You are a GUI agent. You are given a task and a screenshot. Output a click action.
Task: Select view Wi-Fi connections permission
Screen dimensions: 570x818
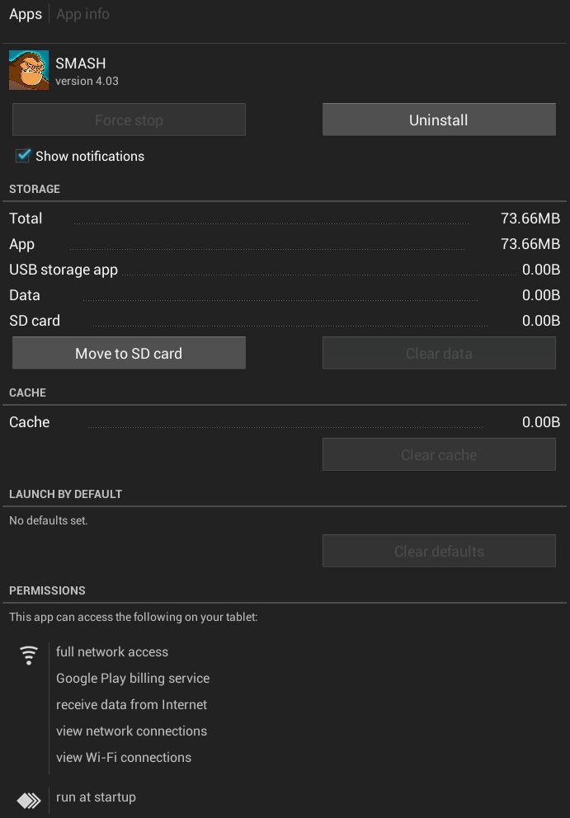click(124, 757)
